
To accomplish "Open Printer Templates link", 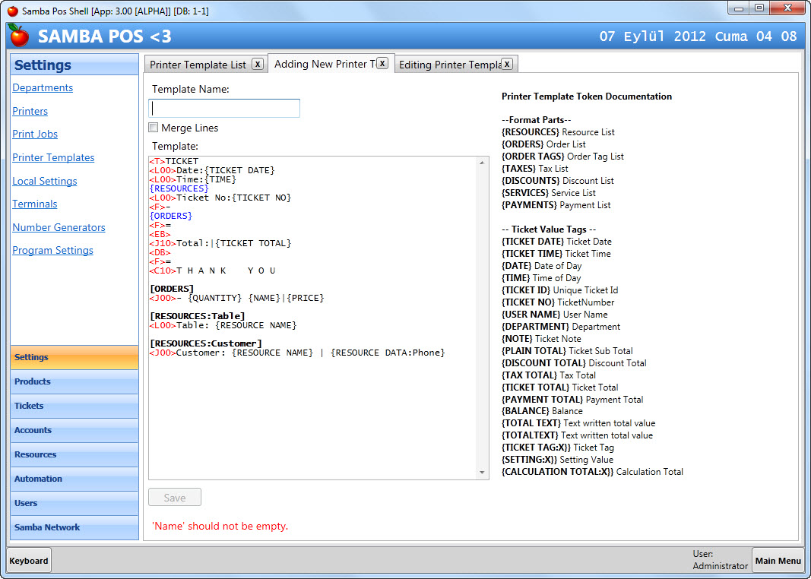I will tap(53, 157).
